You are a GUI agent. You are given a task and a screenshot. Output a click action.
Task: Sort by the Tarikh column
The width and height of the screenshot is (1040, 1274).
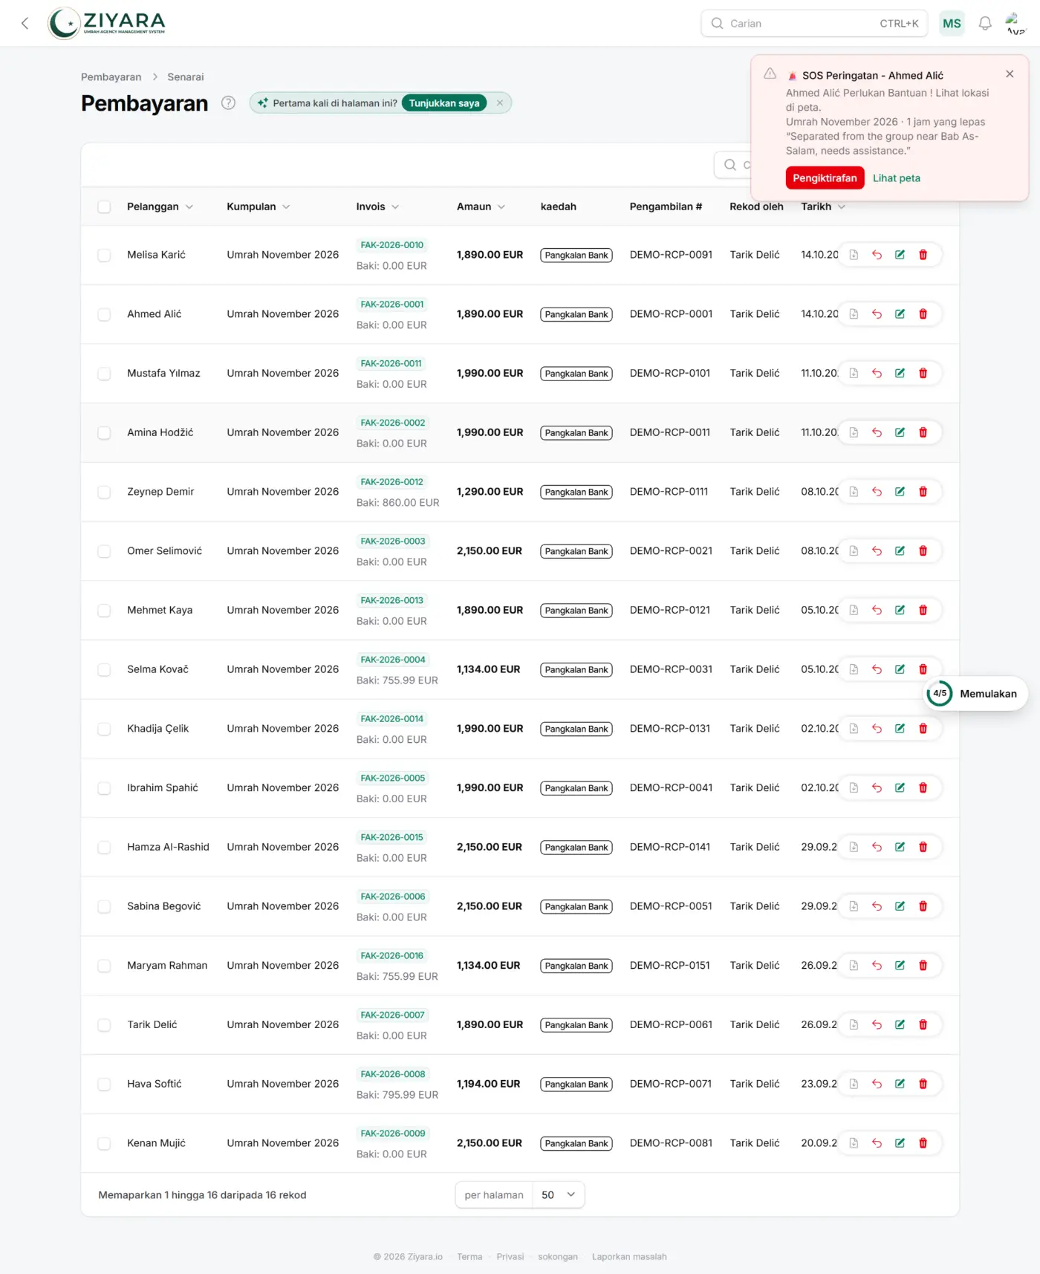pos(823,207)
